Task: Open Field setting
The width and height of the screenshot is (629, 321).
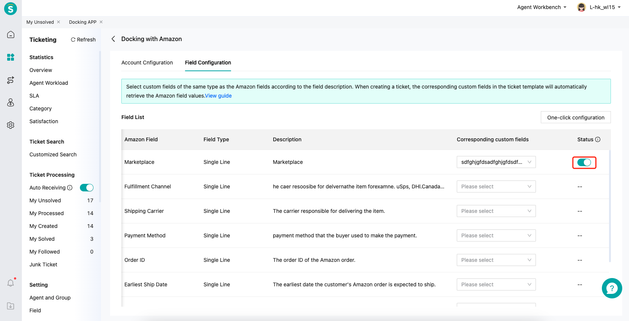Action: 35,310
